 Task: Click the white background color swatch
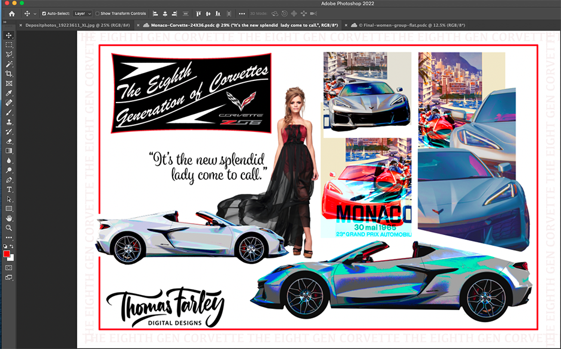pyautogui.click(x=12, y=258)
